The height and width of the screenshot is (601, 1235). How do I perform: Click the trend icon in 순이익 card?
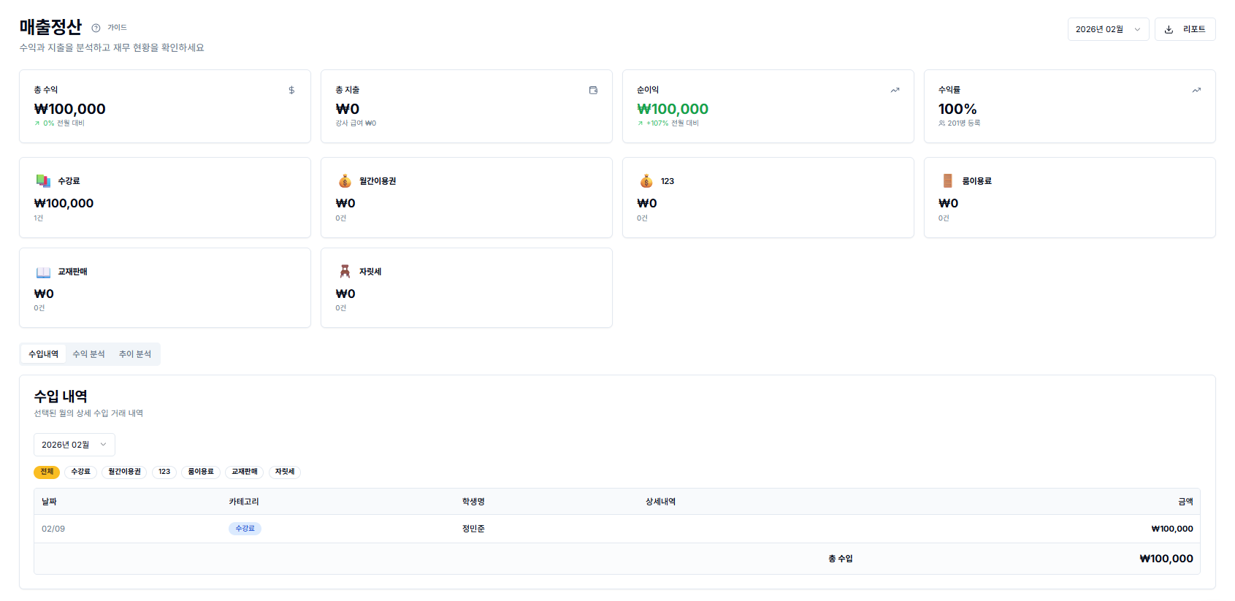click(895, 90)
